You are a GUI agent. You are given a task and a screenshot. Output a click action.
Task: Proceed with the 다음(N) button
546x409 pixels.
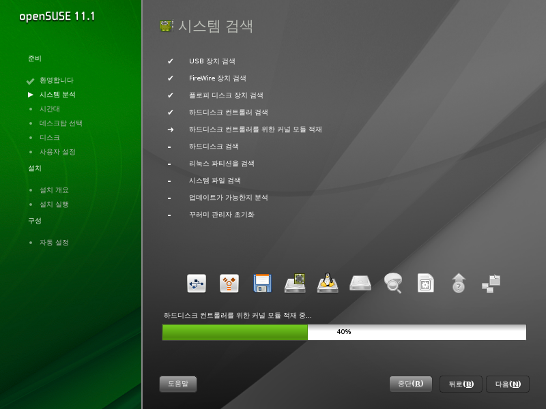point(508,384)
